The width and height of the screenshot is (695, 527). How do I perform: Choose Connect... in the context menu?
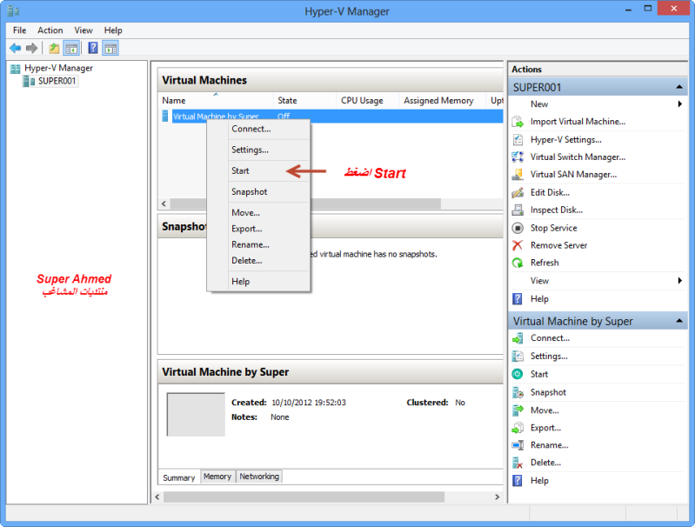[x=258, y=129]
